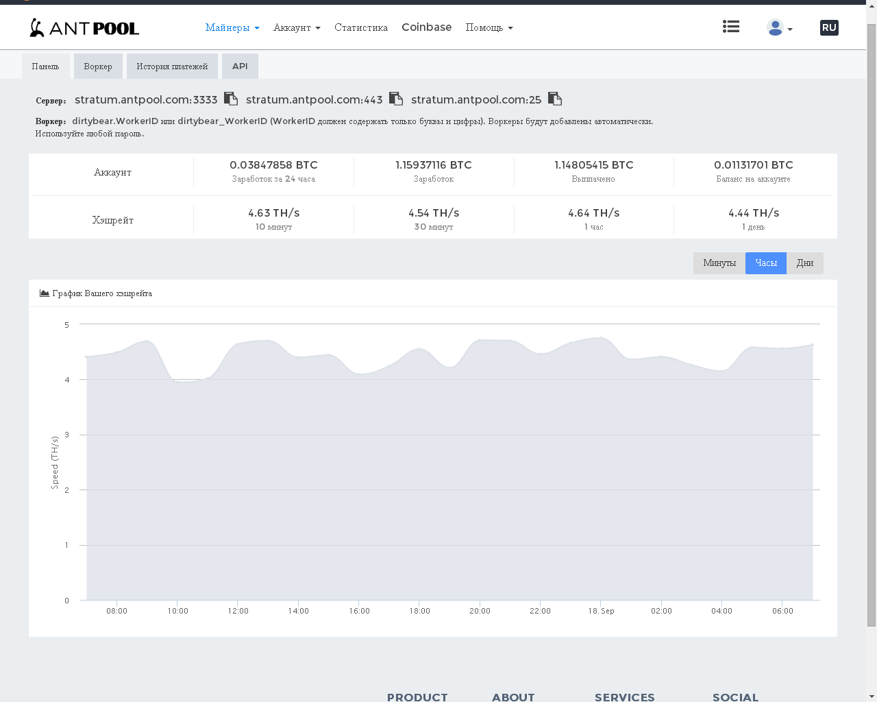Click the 0.01131701 BTC account balance
The height and width of the screenshot is (702, 877).
[754, 165]
